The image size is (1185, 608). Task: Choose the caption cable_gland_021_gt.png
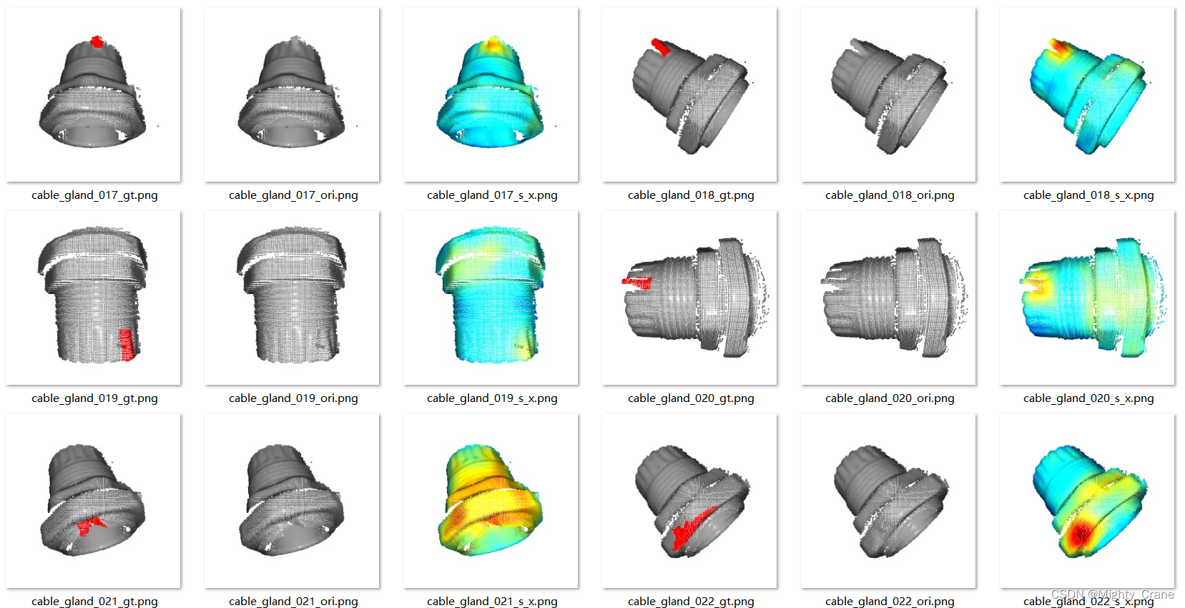coord(94,602)
